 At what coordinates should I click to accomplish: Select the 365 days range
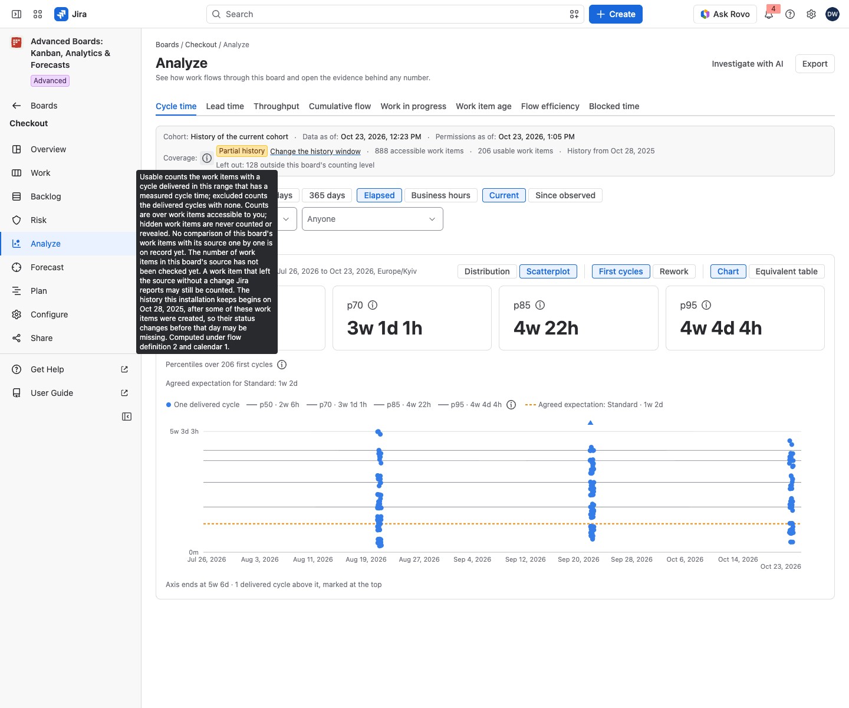(327, 195)
